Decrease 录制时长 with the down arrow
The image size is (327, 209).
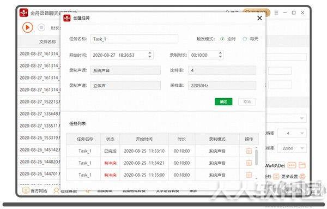tap(220, 57)
